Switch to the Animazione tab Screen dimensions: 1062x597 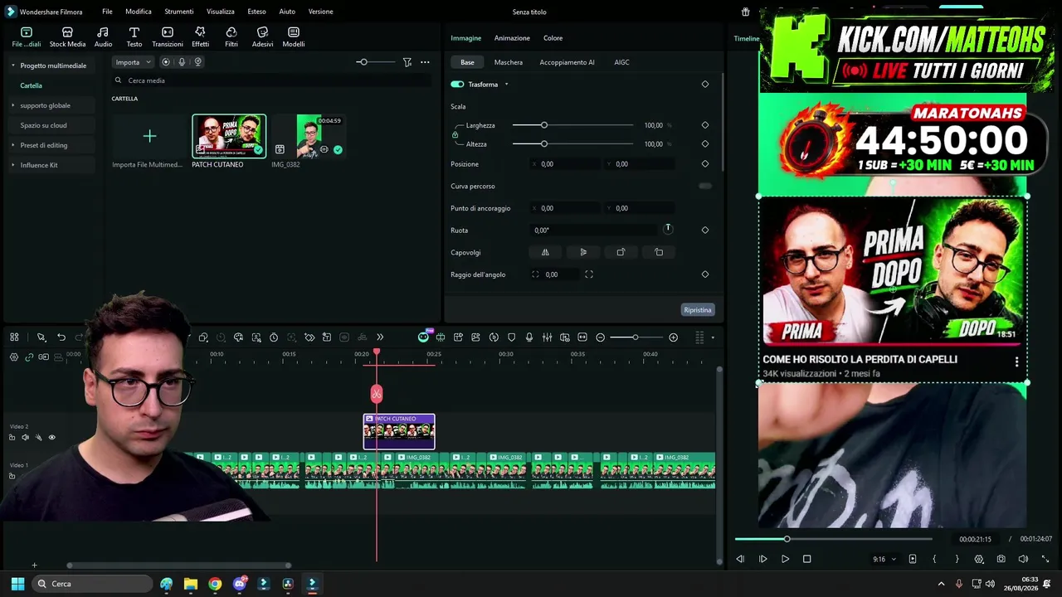click(x=512, y=38)
